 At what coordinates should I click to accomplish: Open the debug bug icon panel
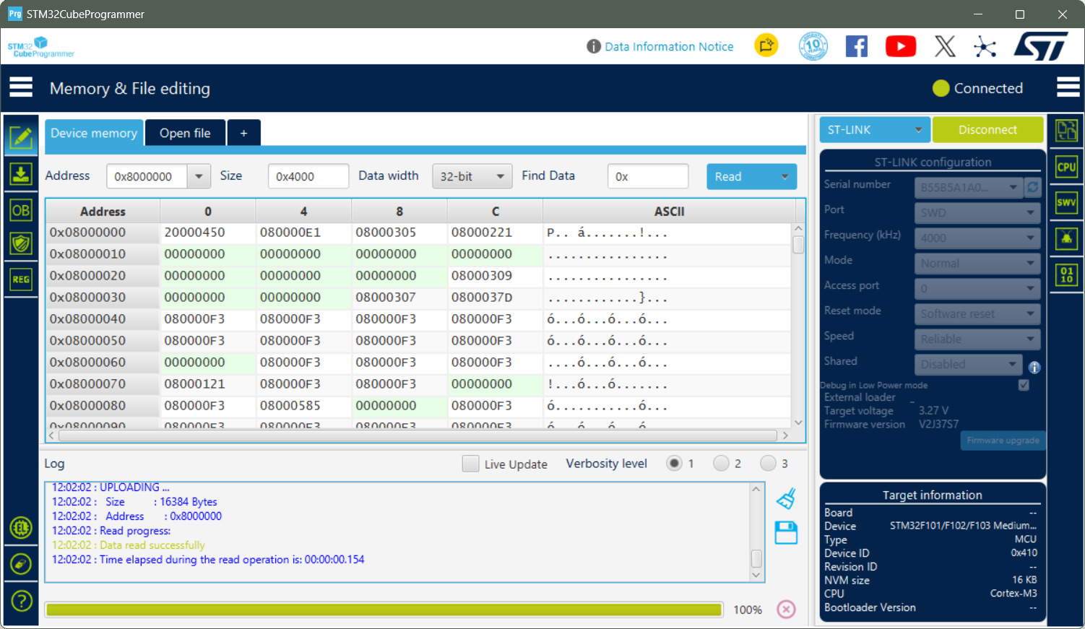[x=1066, y=238]
